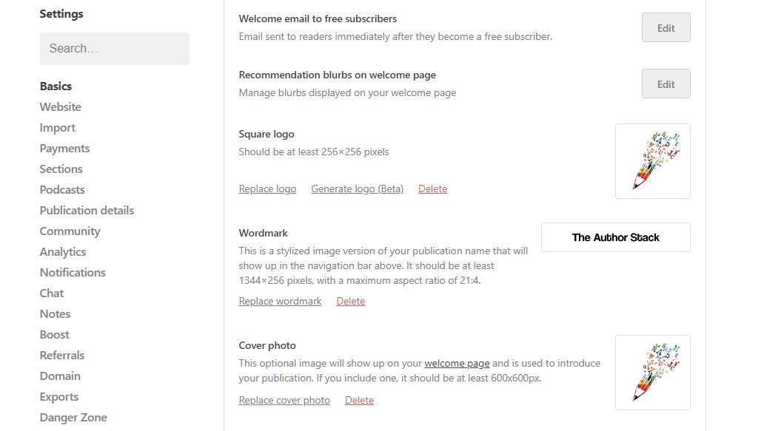The height and width of the screenshot is (431, 761).
Task: Open Notifications settings
Action: (x=73, y=272)
